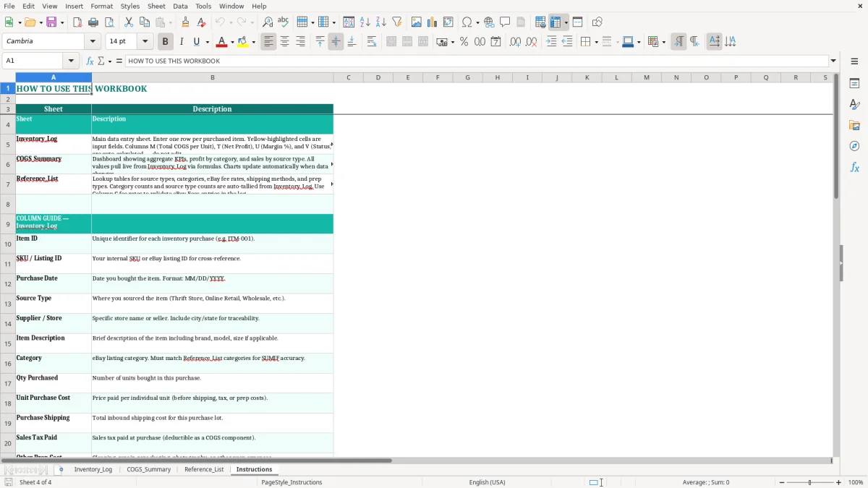Image resolution: width=868 pixels, height=488 pixels.
Task: Split window icon in toolbar
Action: pos(578,22)
